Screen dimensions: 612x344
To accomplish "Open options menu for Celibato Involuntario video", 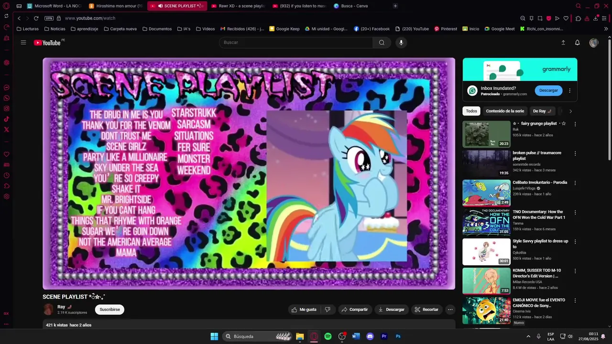I will click(x=575, y=183).
